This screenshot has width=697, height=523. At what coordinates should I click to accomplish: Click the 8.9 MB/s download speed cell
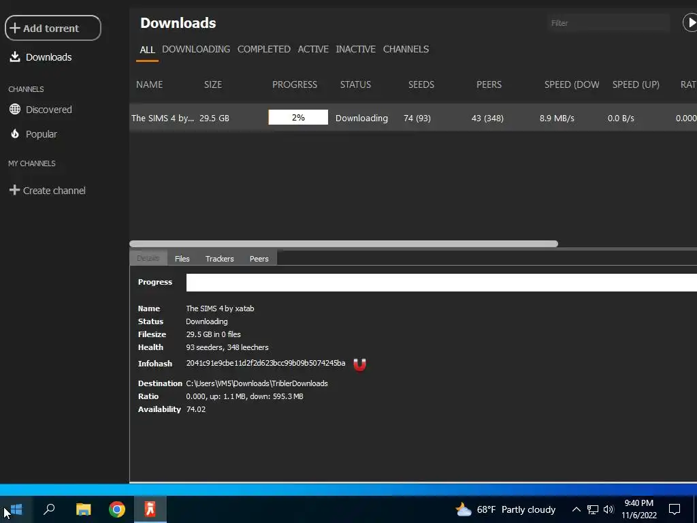557,118
